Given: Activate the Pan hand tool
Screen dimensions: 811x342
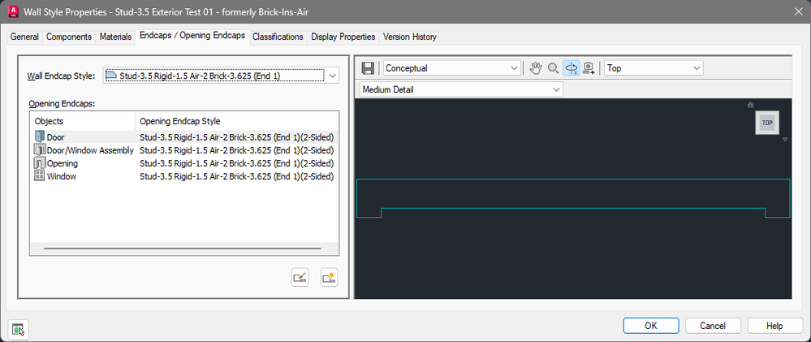Looking at the screenshot, I should (x=536, y=67).
